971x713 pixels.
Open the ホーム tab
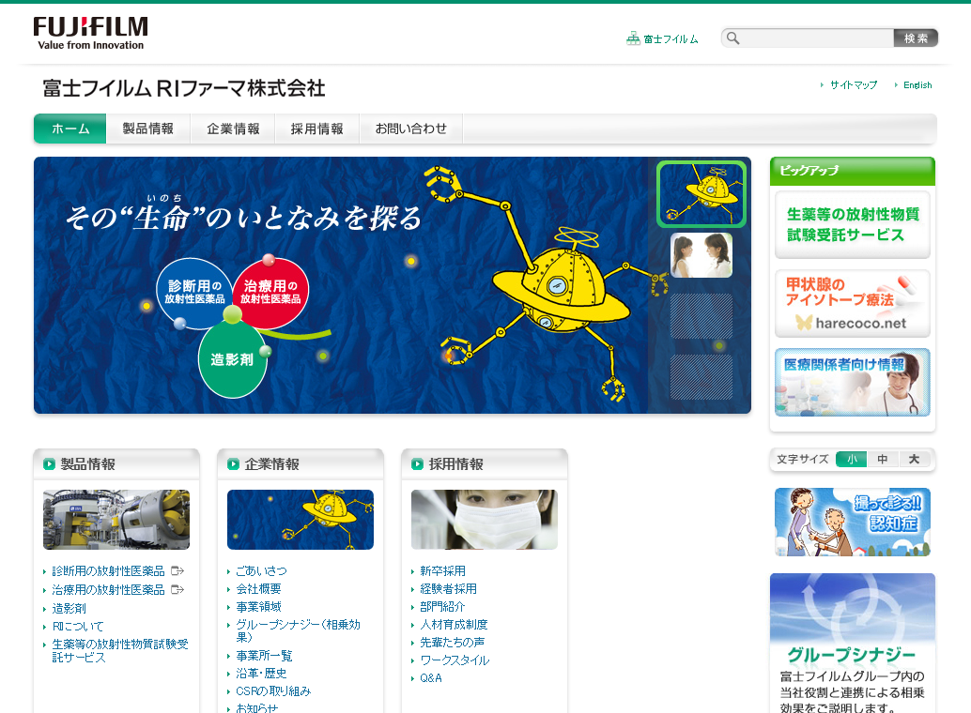point(70,129)
